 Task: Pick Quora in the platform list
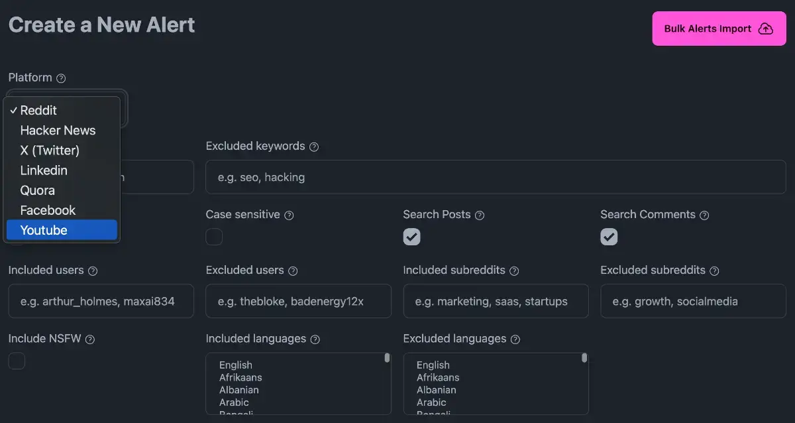(x=62, y=190)
